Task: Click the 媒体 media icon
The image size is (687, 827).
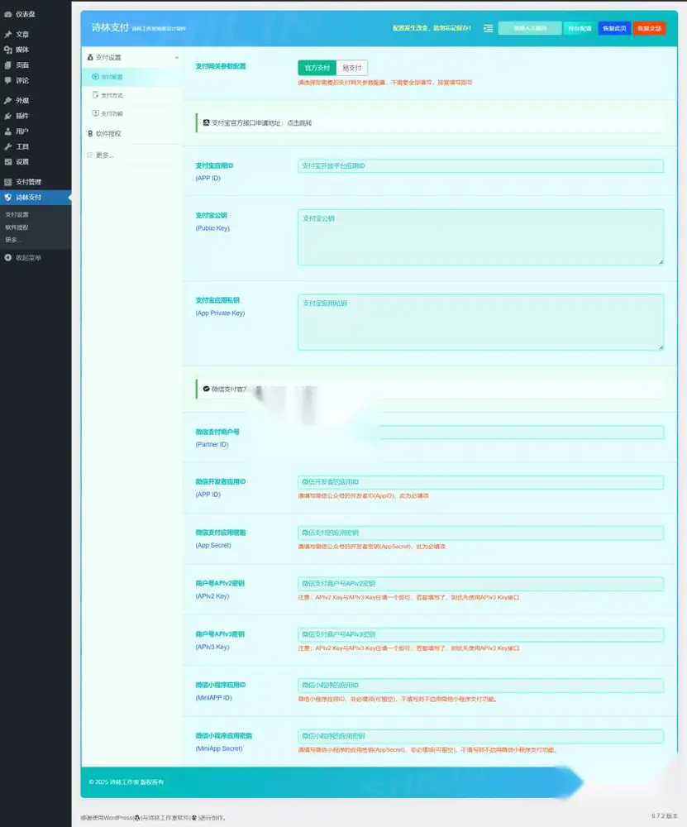Action: tap(8, 50)
